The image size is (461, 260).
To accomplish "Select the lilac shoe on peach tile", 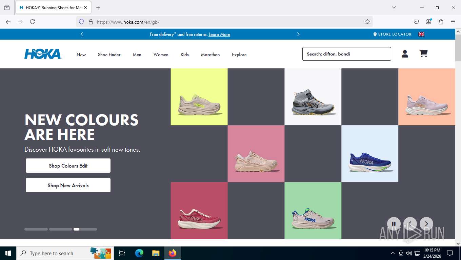I will point(427,97).
